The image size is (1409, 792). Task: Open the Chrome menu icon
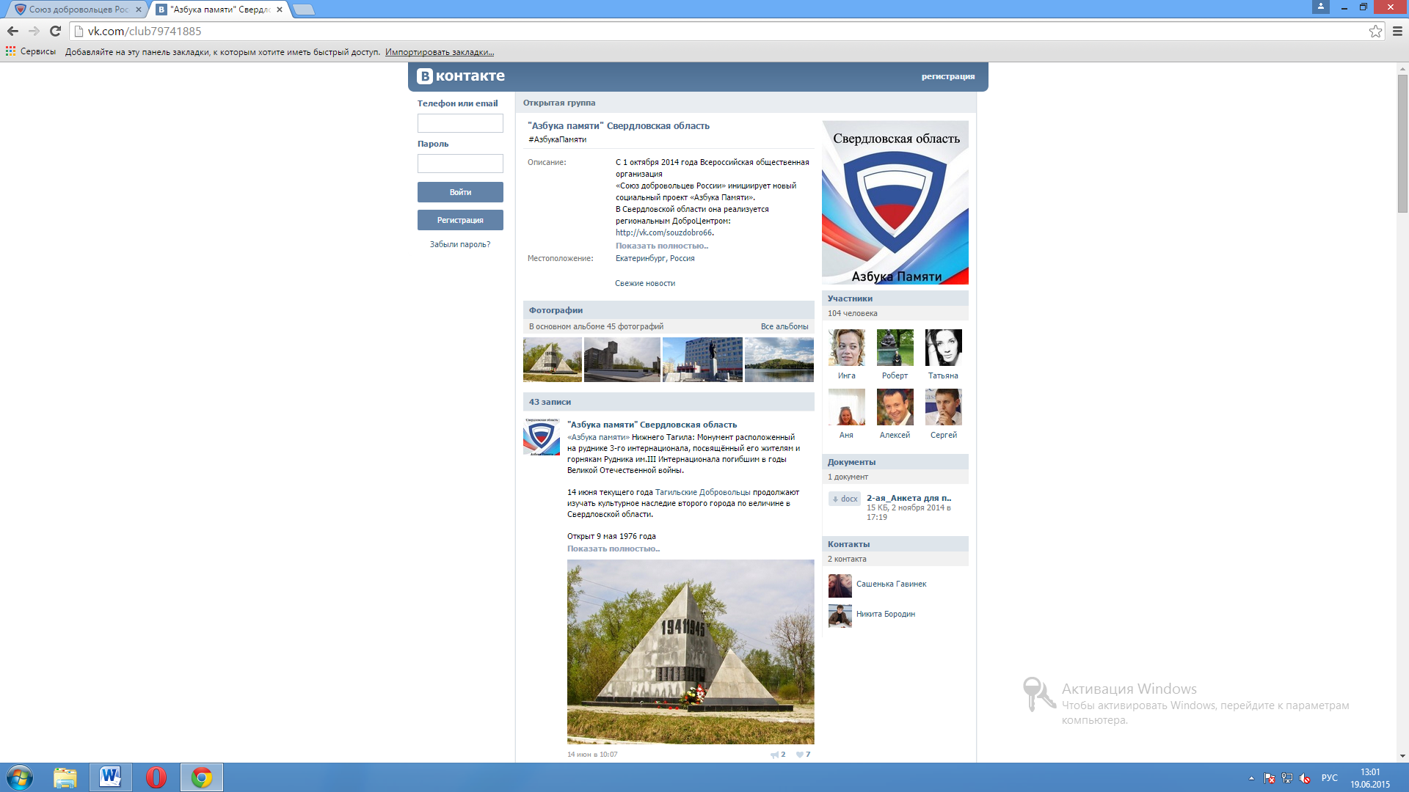tap(1397, 31)
